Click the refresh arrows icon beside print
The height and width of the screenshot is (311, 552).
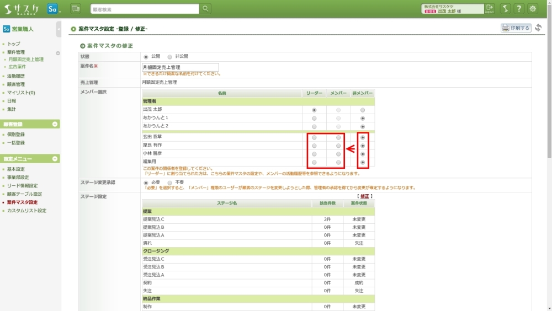pyautogui.click(x=538, y=28)
